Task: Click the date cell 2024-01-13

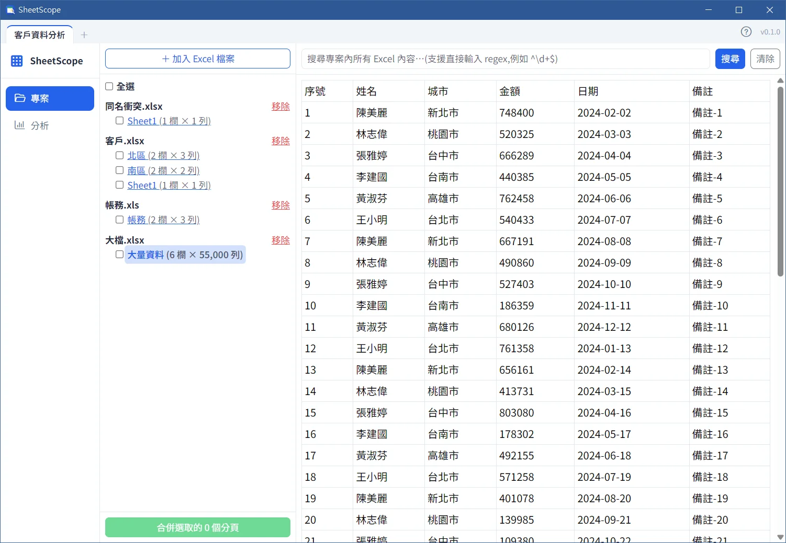Action: click(x=632, y=348)
